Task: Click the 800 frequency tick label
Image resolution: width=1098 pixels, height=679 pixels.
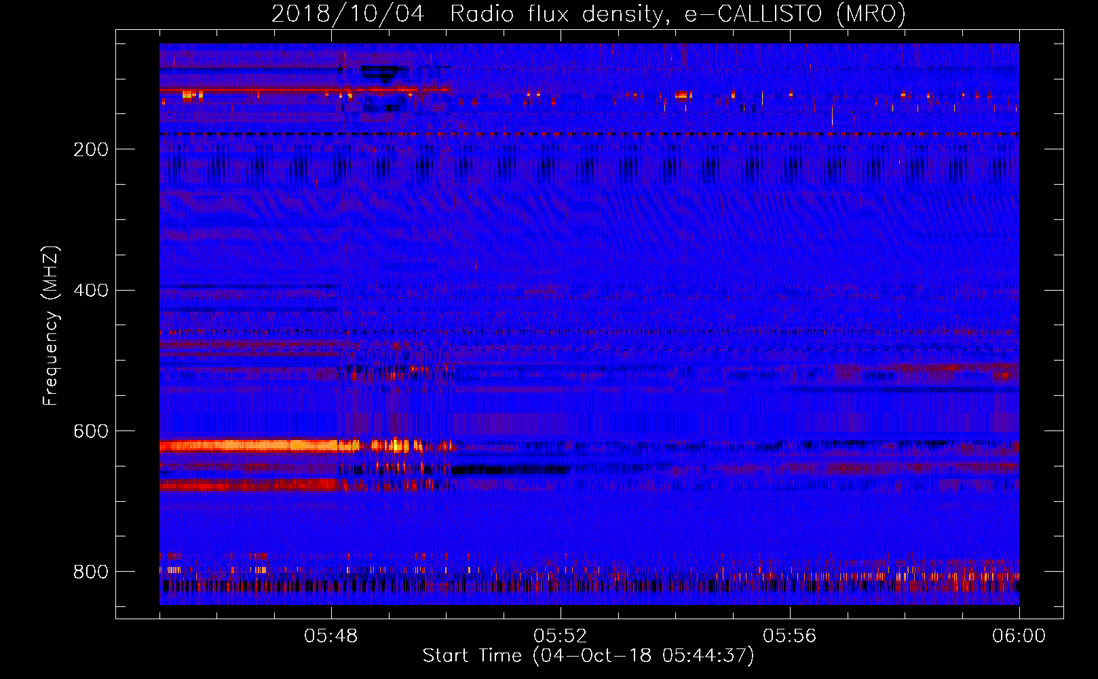Action: pyautogui.click(x=91, y=572)
